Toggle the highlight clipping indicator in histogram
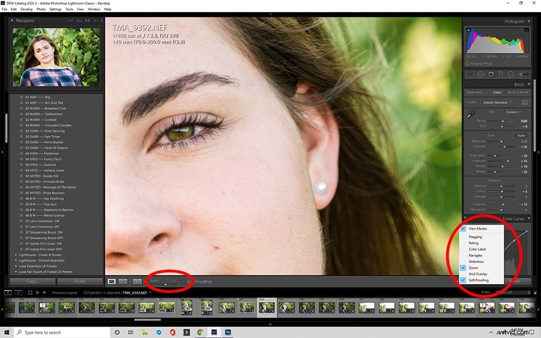The width and height of the screenshot is (541, 338). point(527,30)
